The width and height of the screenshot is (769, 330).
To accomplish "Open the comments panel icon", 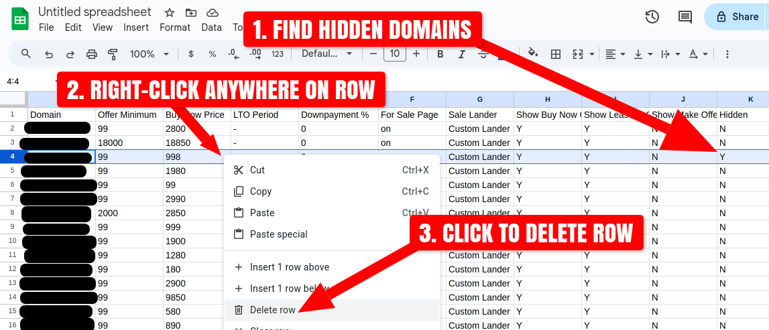I will tap(685, 17).
